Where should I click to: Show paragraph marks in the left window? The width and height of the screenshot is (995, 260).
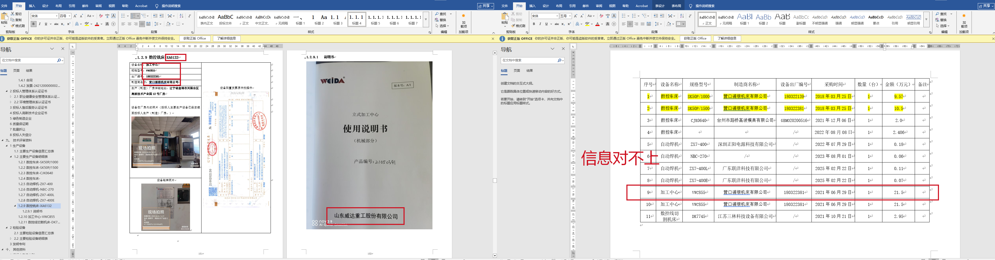tap(189, 16)
